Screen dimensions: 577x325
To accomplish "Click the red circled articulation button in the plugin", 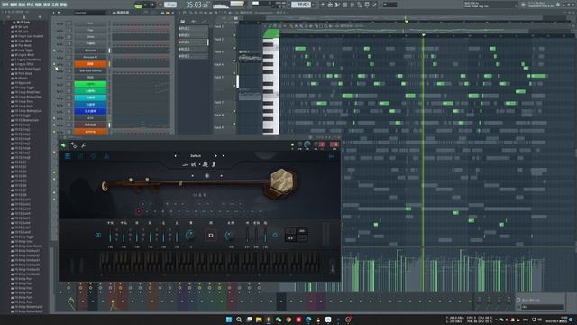I will (x=138, y=211).
